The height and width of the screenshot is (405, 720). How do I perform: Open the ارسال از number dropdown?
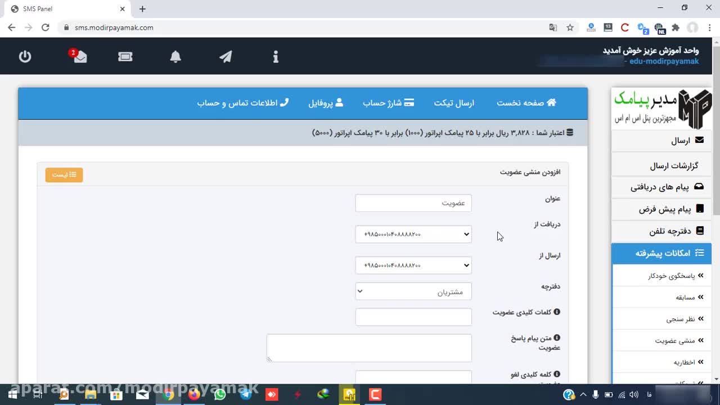[413, 265]
